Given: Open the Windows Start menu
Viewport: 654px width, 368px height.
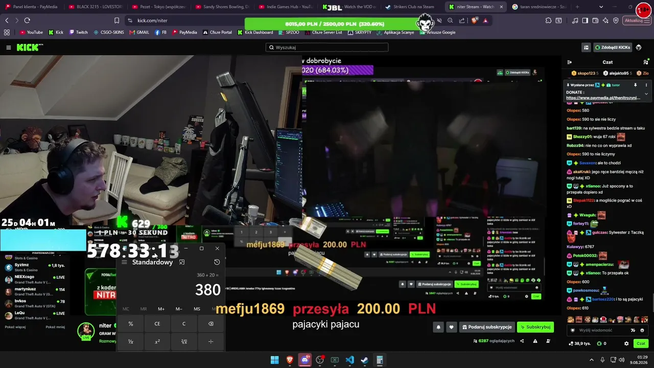Looking at the screenshot, I should click(x=274, y=360).
